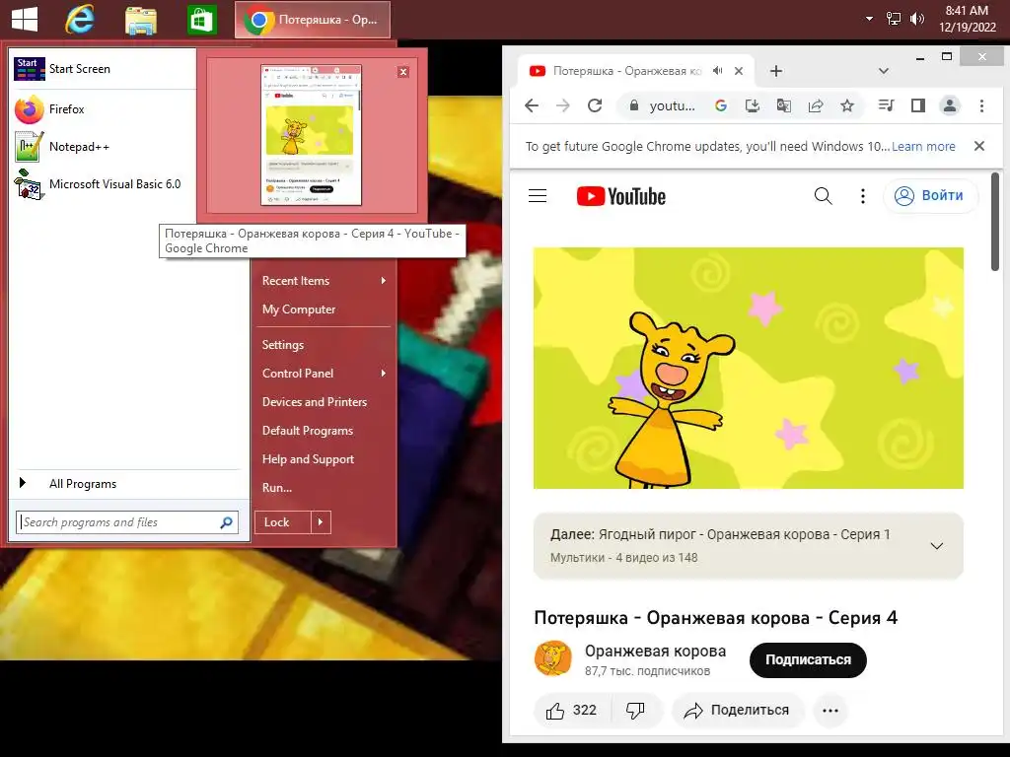
Task: Expand the arrow next to Lock
Action: click(321, 522)
